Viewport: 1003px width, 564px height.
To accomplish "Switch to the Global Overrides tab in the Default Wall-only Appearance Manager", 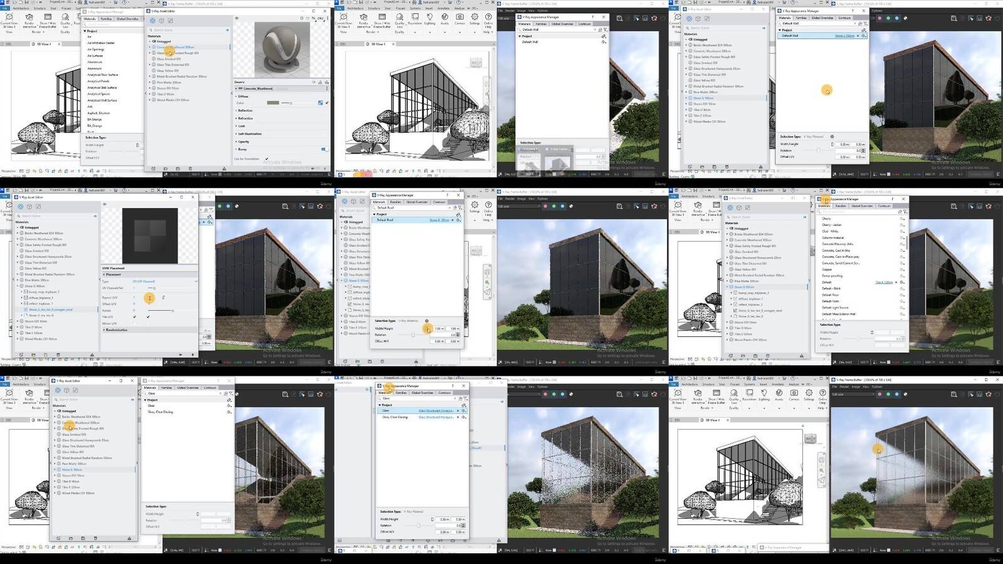I will coord(562,24).
